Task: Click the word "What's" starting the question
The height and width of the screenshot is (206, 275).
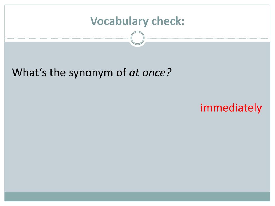Action: tap(29, 72)
